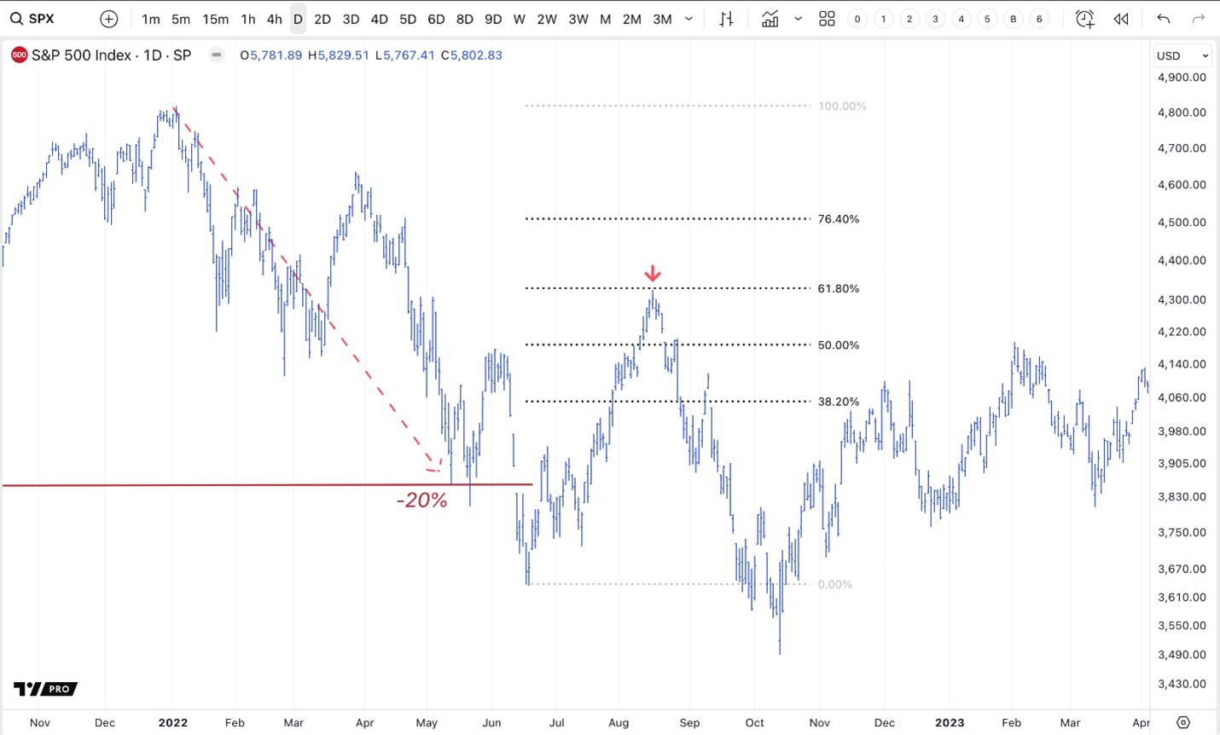Click the high value H5,829.51
This screenshot has width=1220, height=735.
(x=339, y=55)
